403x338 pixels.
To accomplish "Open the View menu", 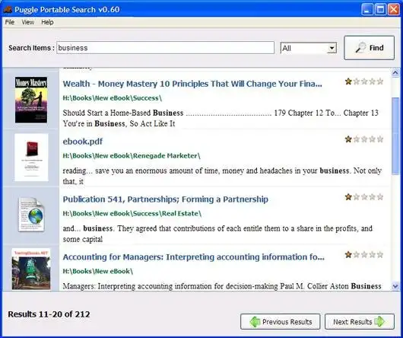I will click(28, 22).
